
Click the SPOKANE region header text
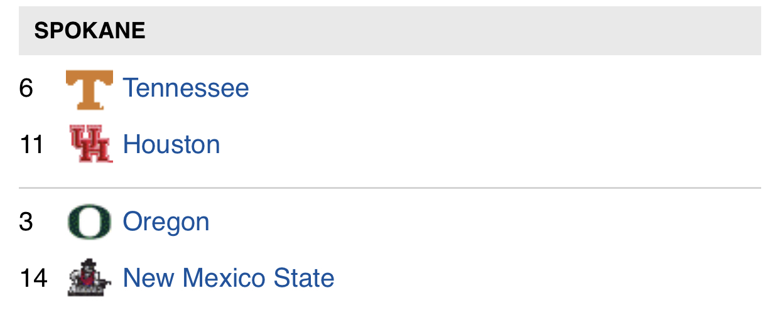click(x=90, y=31)
